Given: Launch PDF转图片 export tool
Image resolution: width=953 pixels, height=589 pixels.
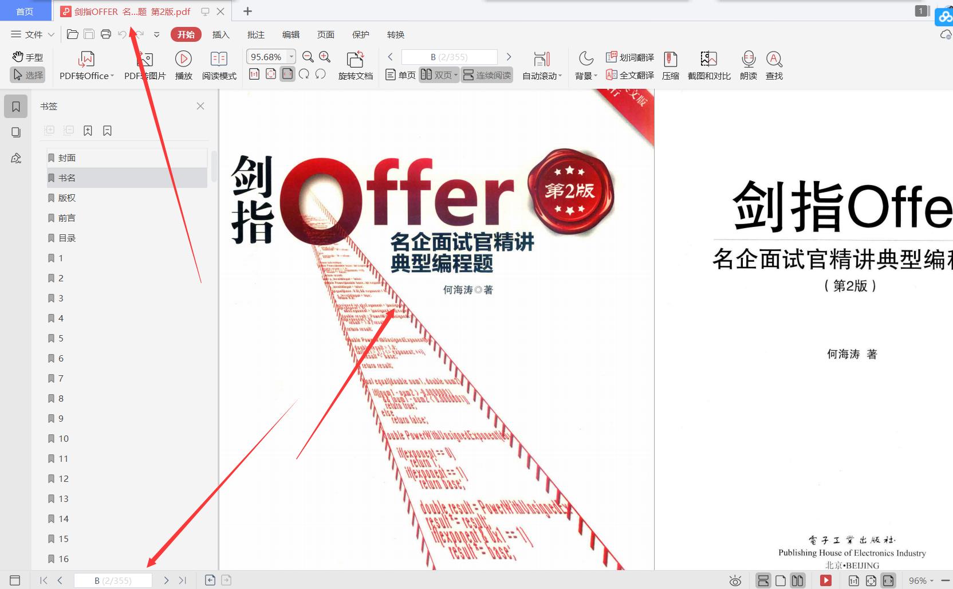Looking at the screenshot, I should (144, 65).
